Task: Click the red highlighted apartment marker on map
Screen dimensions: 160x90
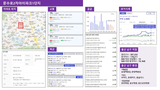Action: pos(21,25)
